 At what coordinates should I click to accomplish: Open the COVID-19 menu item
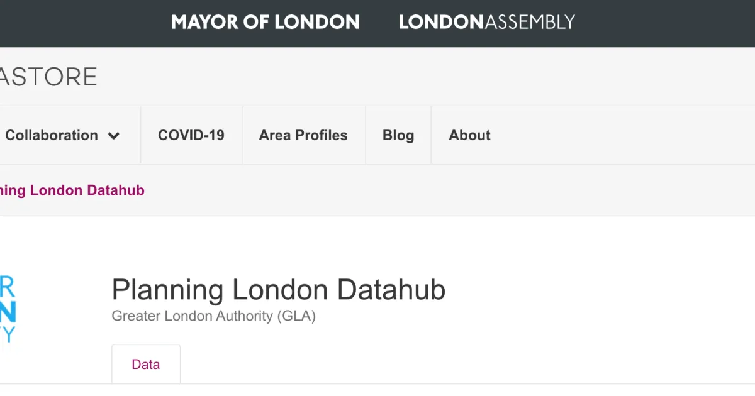[x=191, y=135]
